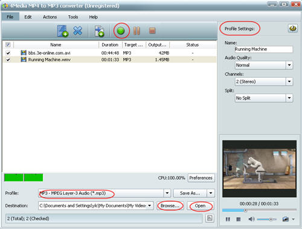Click the Add File toolbar icon
The width and height of the screenshot is (302, 229).
coord(63,31)
